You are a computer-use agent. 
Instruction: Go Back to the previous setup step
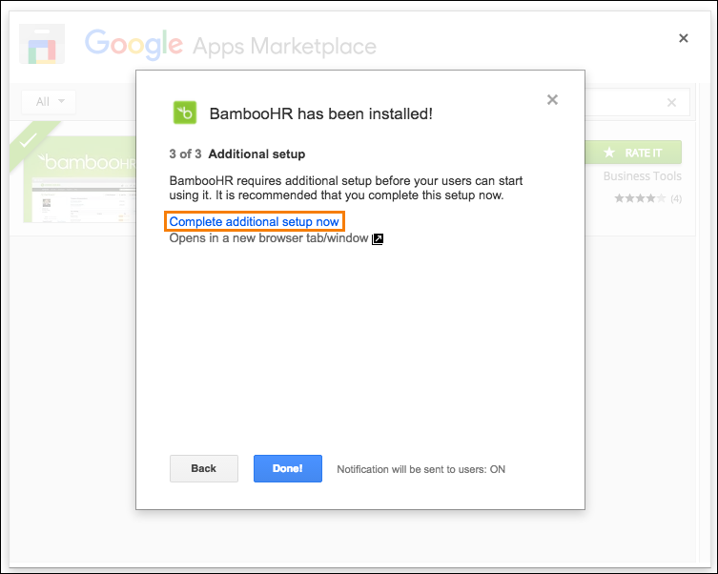click(x=204, y=468)
